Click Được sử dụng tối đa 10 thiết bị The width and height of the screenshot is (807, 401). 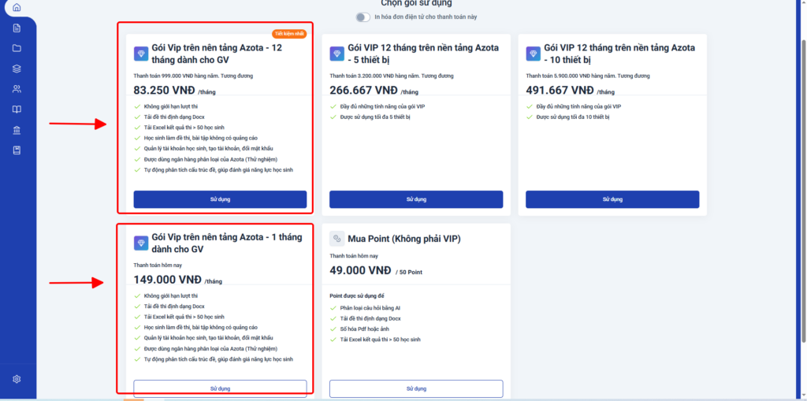pyautogui.click(x=572, y=117)
